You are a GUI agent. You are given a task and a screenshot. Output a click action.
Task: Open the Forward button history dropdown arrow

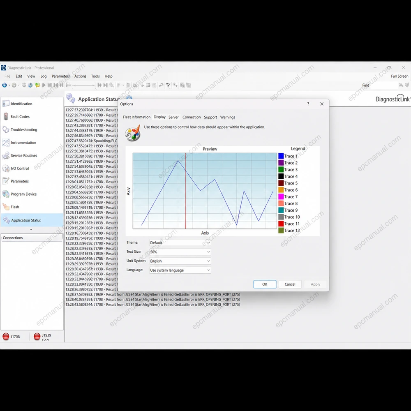coord(18,85)
